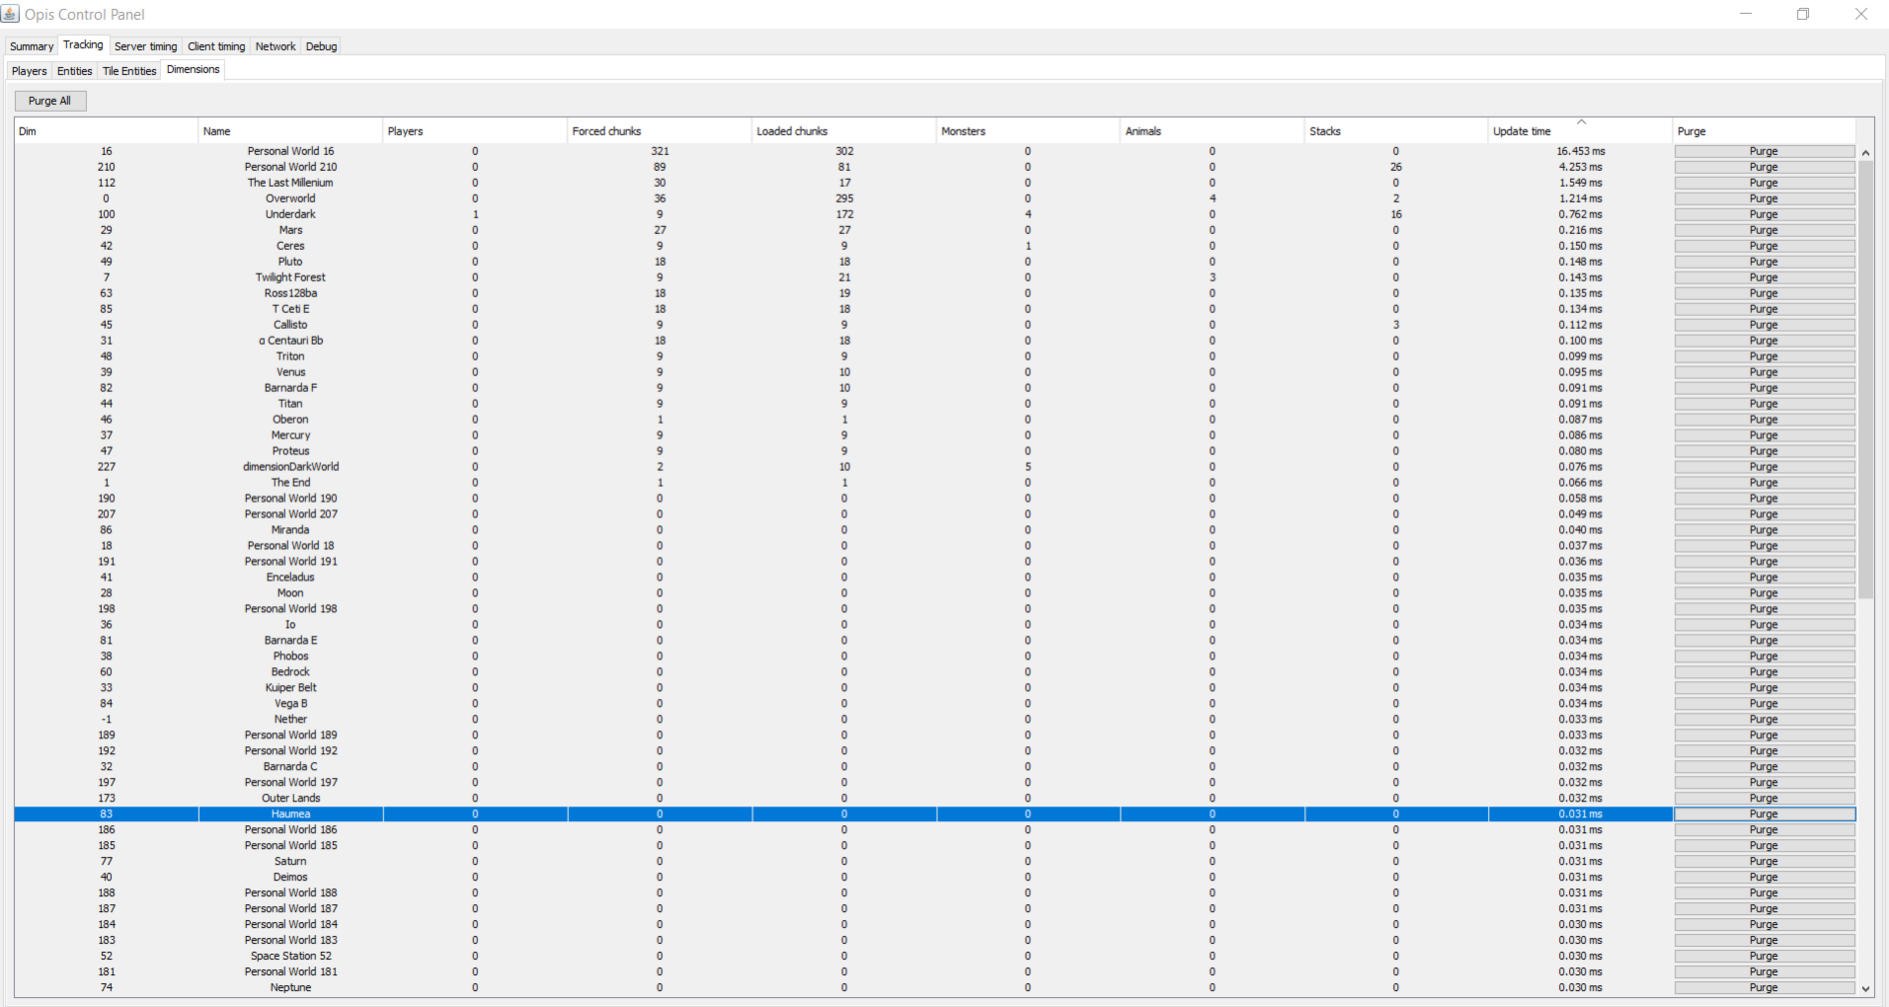This screenshot has height=1007, width=1889.
Task: Click the Opis Control Panel Java icon
Action: point(11,14)
